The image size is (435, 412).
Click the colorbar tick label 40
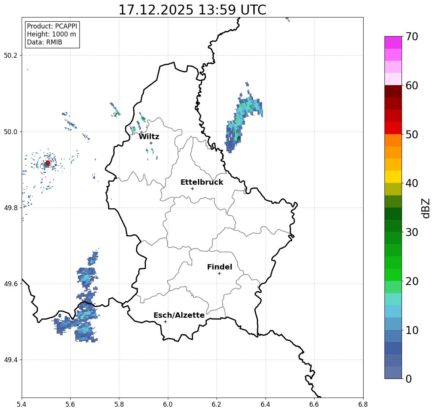(412, 183)
